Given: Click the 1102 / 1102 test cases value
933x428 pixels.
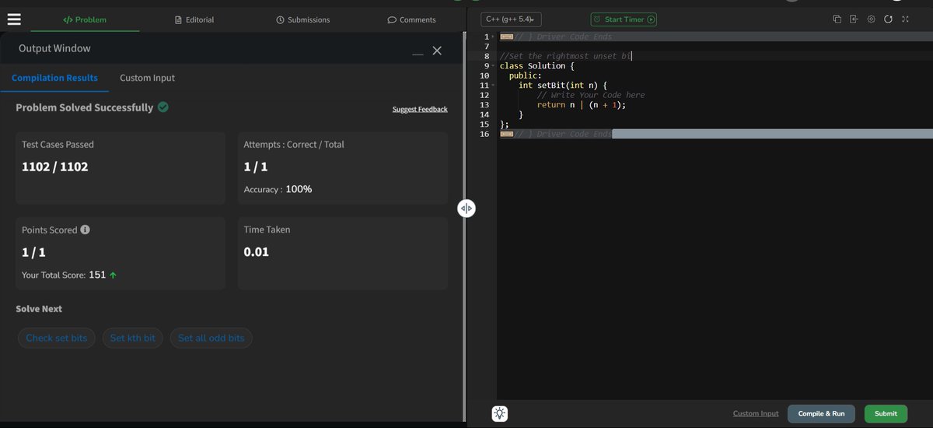Looking at the screenshot, I should click(55, 167).
